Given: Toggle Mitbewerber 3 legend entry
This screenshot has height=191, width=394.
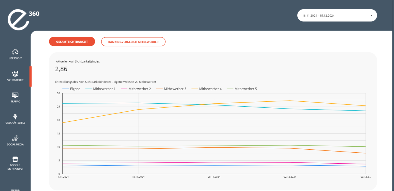Looking at the screenshot, I should tap(172, 89).
